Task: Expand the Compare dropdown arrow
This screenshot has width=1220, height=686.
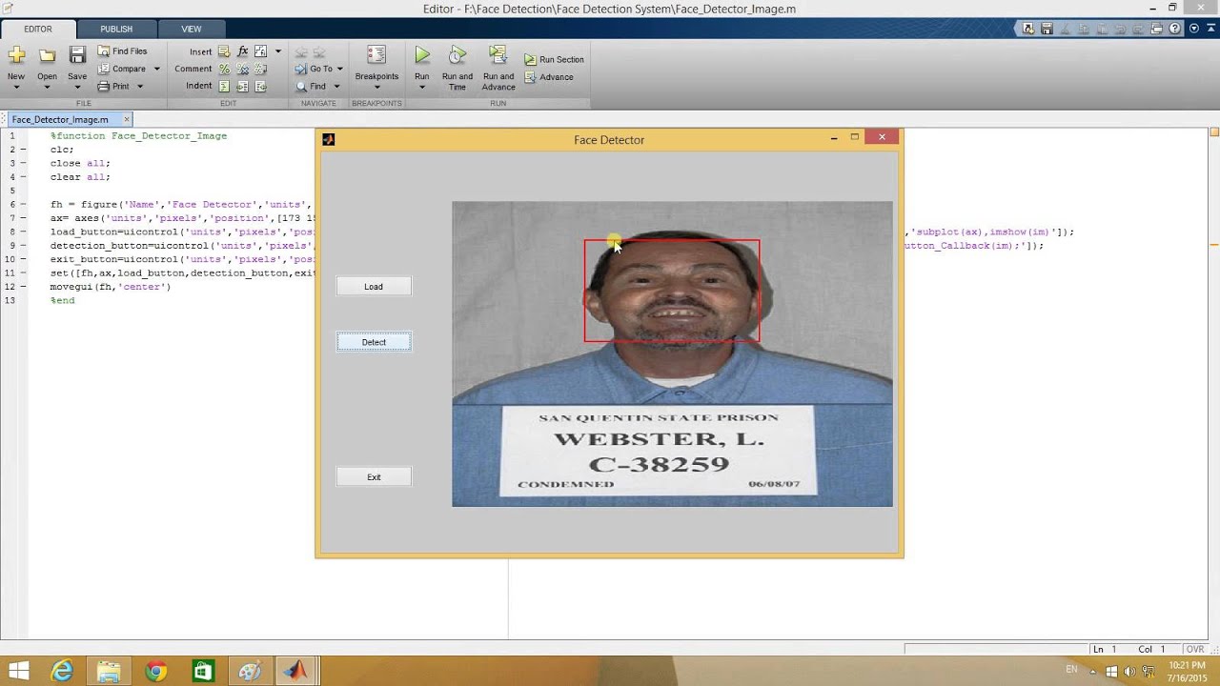Action: click(x=156, y=69)
